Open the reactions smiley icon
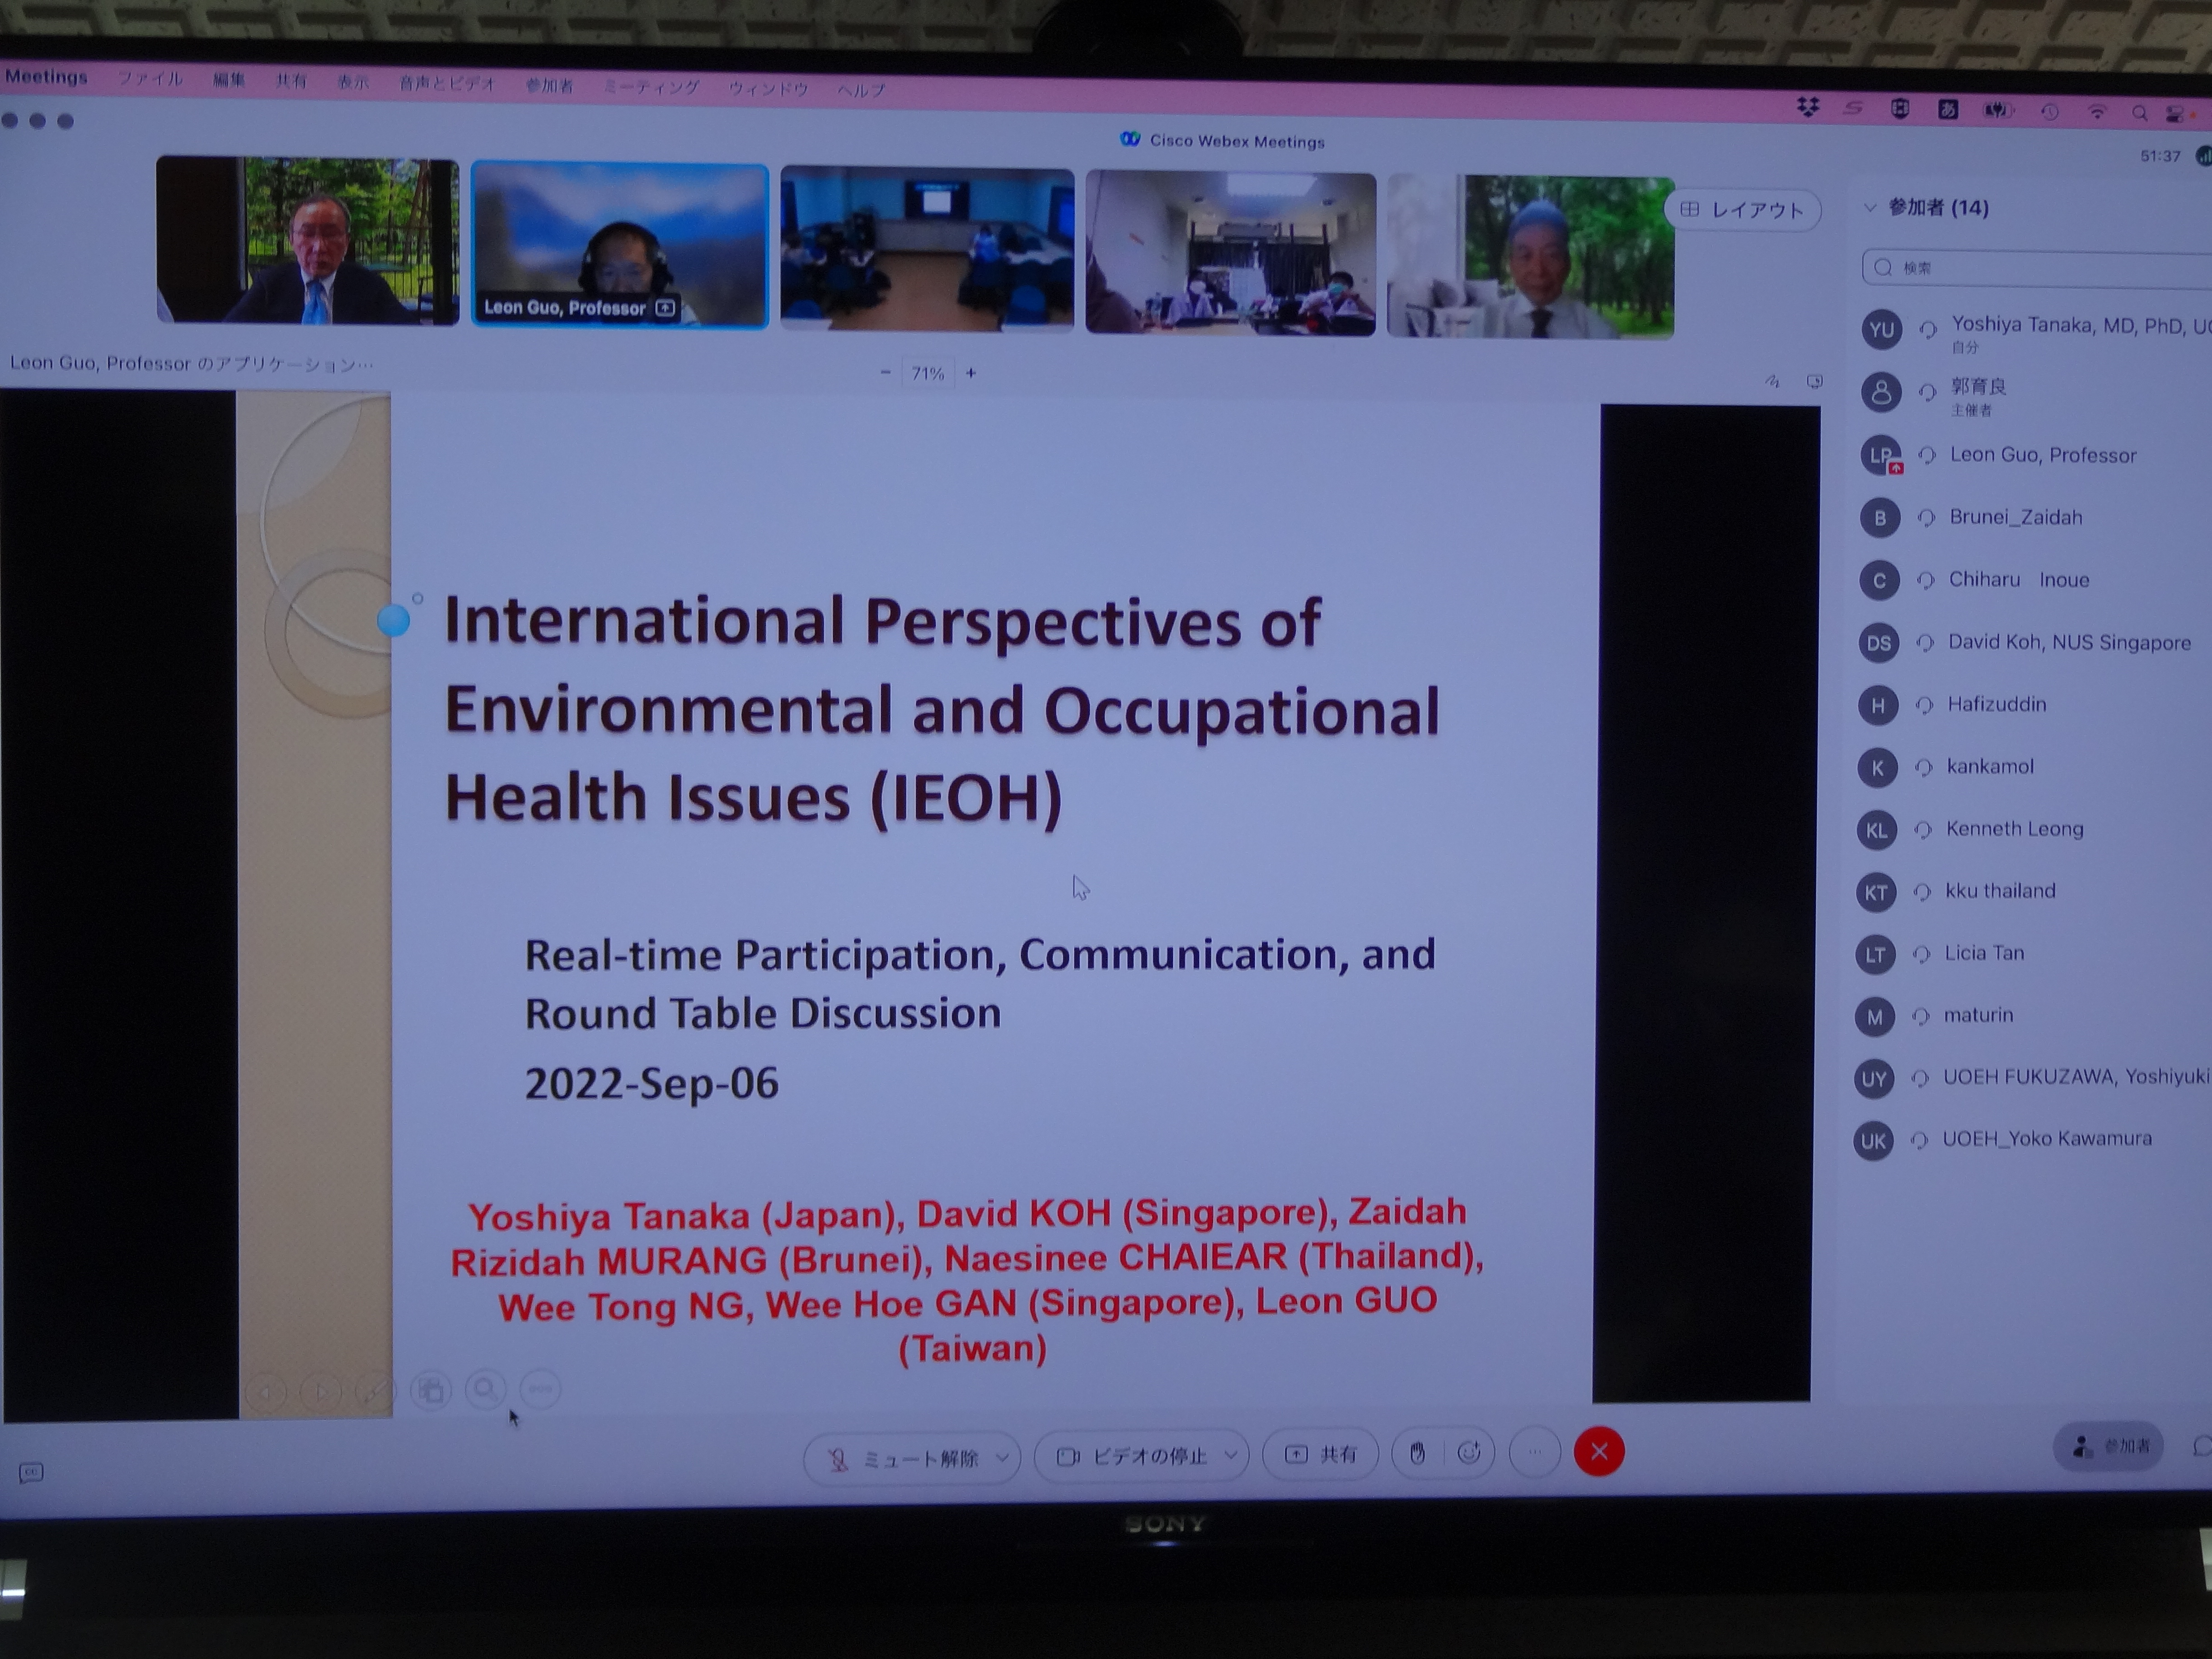 1468,1453
